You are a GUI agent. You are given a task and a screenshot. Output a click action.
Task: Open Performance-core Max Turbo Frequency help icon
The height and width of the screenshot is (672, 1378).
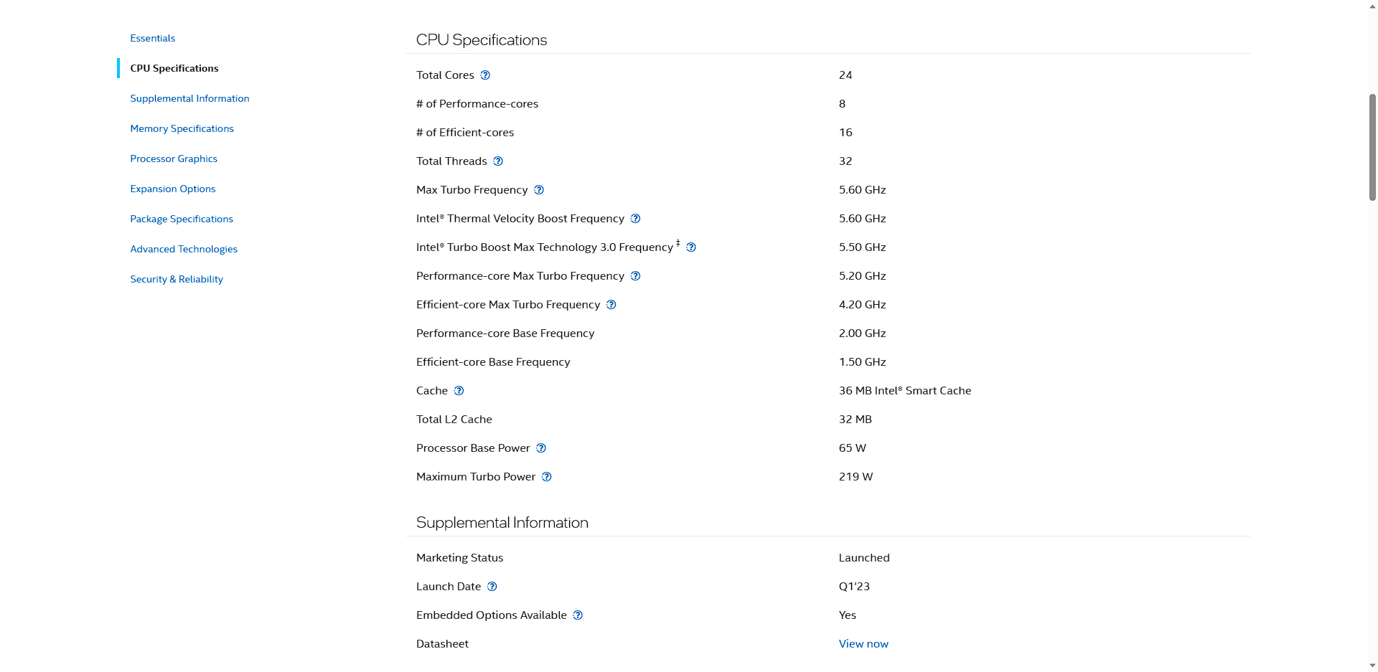(x=635, y=276)
